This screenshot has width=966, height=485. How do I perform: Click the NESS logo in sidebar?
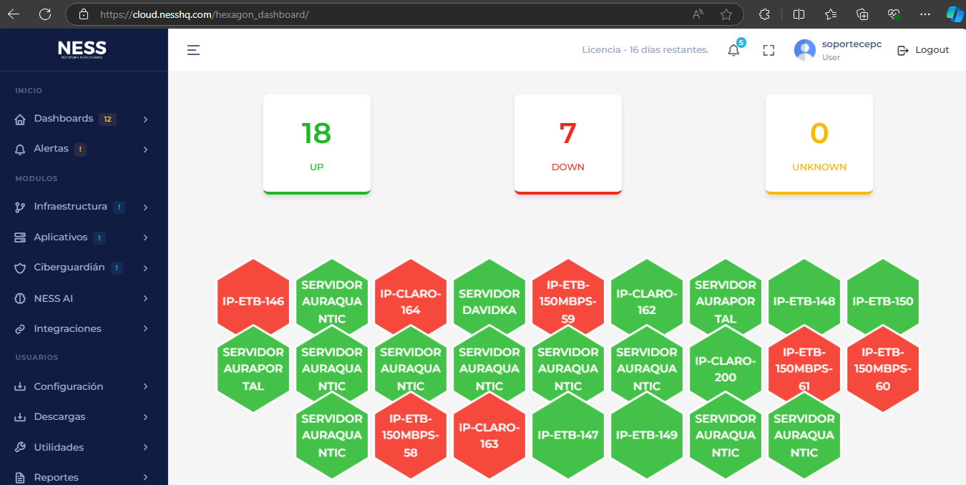(82, 49)
